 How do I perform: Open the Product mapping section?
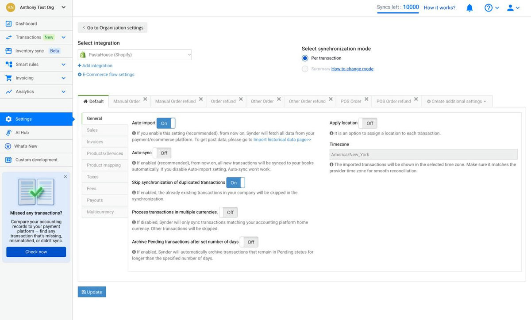(105, 165)
